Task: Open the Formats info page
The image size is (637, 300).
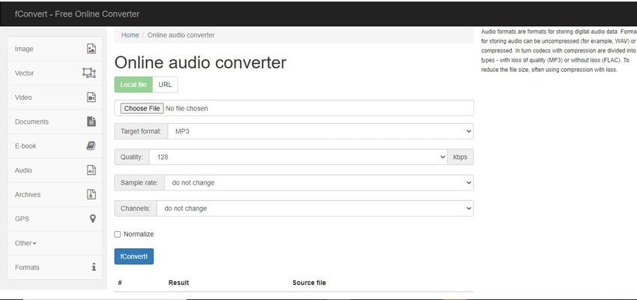Action: click(55, 268)
